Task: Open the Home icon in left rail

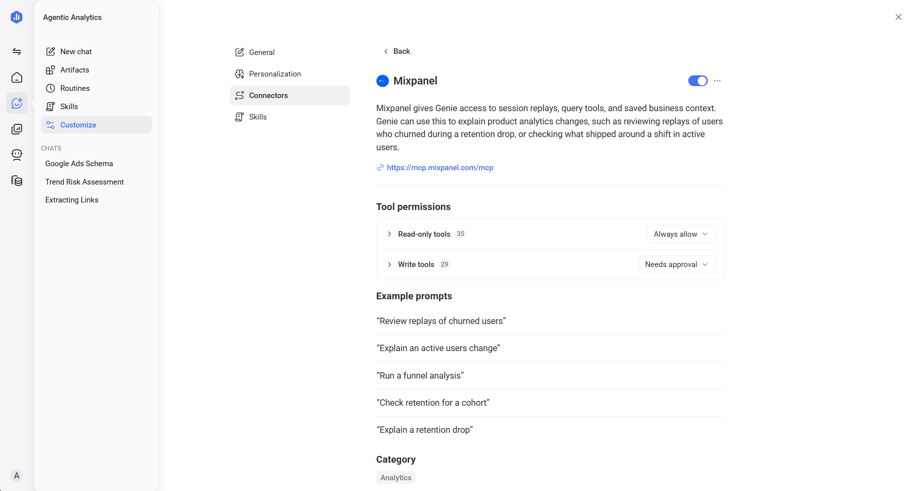Action: pos(17,77)
